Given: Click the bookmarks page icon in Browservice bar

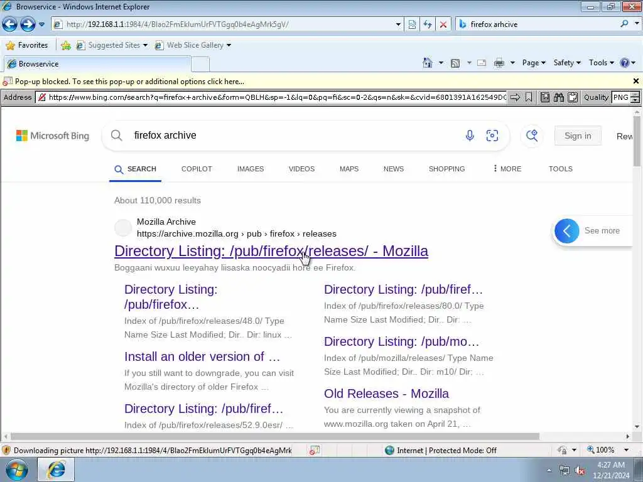Looking at the screenshot, I should [x=544, y=97].
